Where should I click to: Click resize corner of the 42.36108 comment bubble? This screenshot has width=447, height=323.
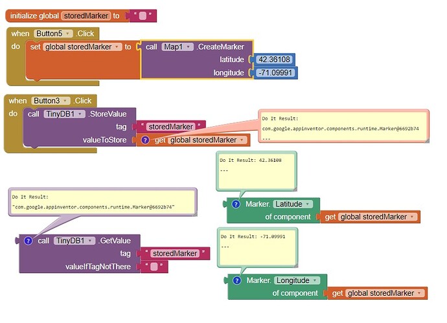(x=295, y=189)
